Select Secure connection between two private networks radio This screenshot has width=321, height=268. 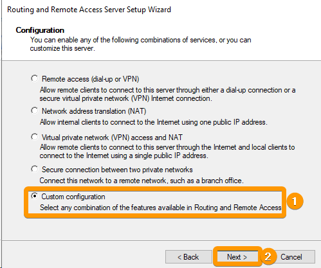click(35, 169)
